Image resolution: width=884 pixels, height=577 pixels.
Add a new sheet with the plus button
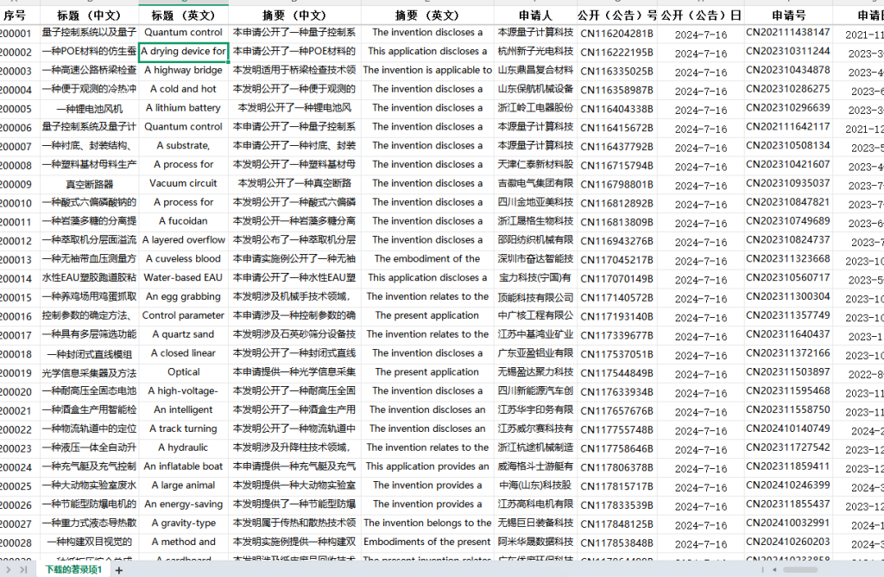tap(119, 570)
